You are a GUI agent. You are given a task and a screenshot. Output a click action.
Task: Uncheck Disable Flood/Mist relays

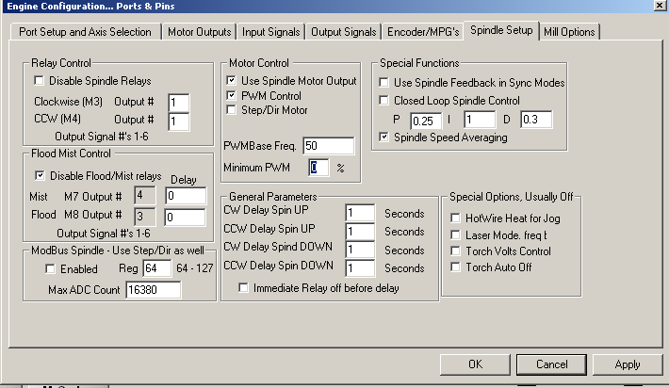(40, 175)
